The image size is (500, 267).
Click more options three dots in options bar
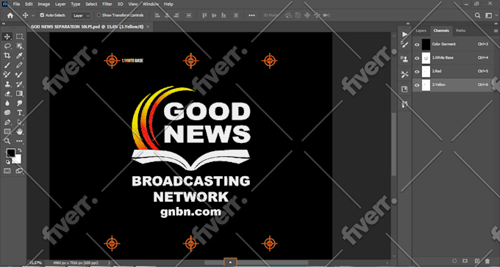point(251,15)
